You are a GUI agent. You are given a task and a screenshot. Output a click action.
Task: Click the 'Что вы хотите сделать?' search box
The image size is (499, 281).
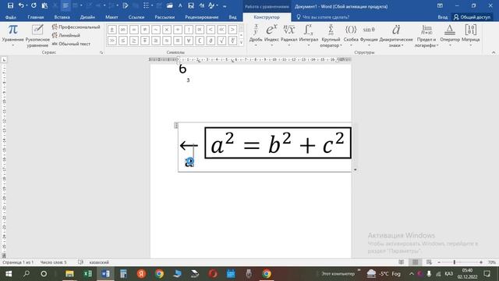[323, 17]
